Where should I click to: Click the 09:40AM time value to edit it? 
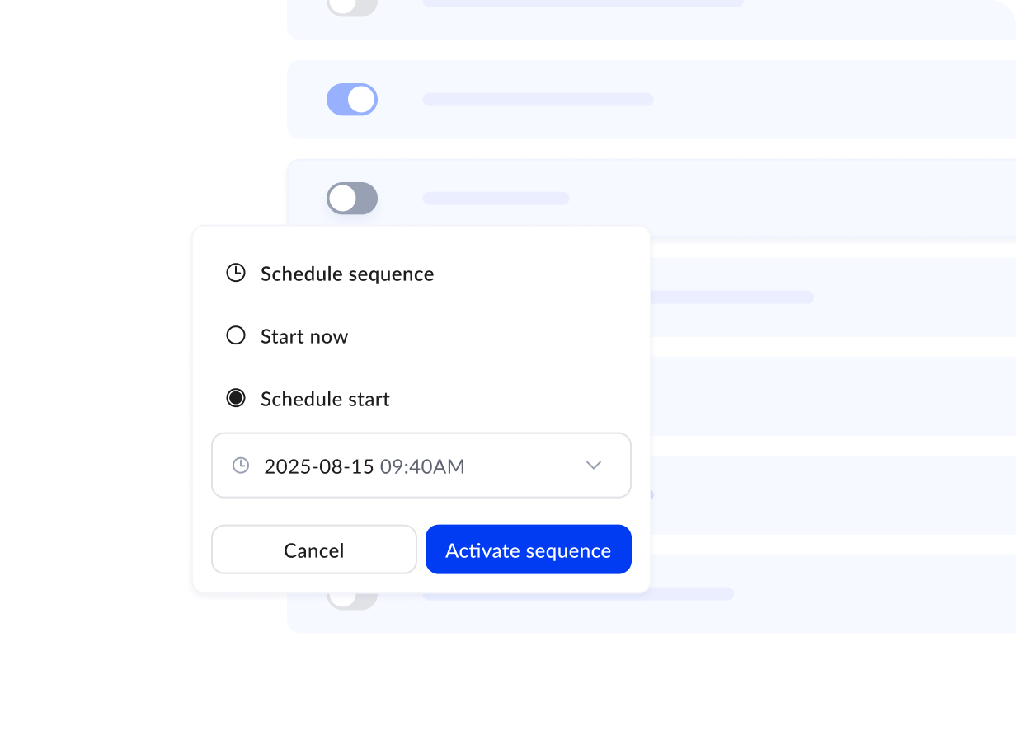coord(423,466)
